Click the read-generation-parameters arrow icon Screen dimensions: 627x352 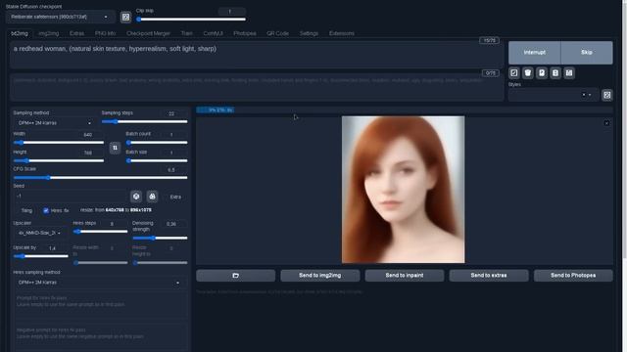tap(513, 73)
